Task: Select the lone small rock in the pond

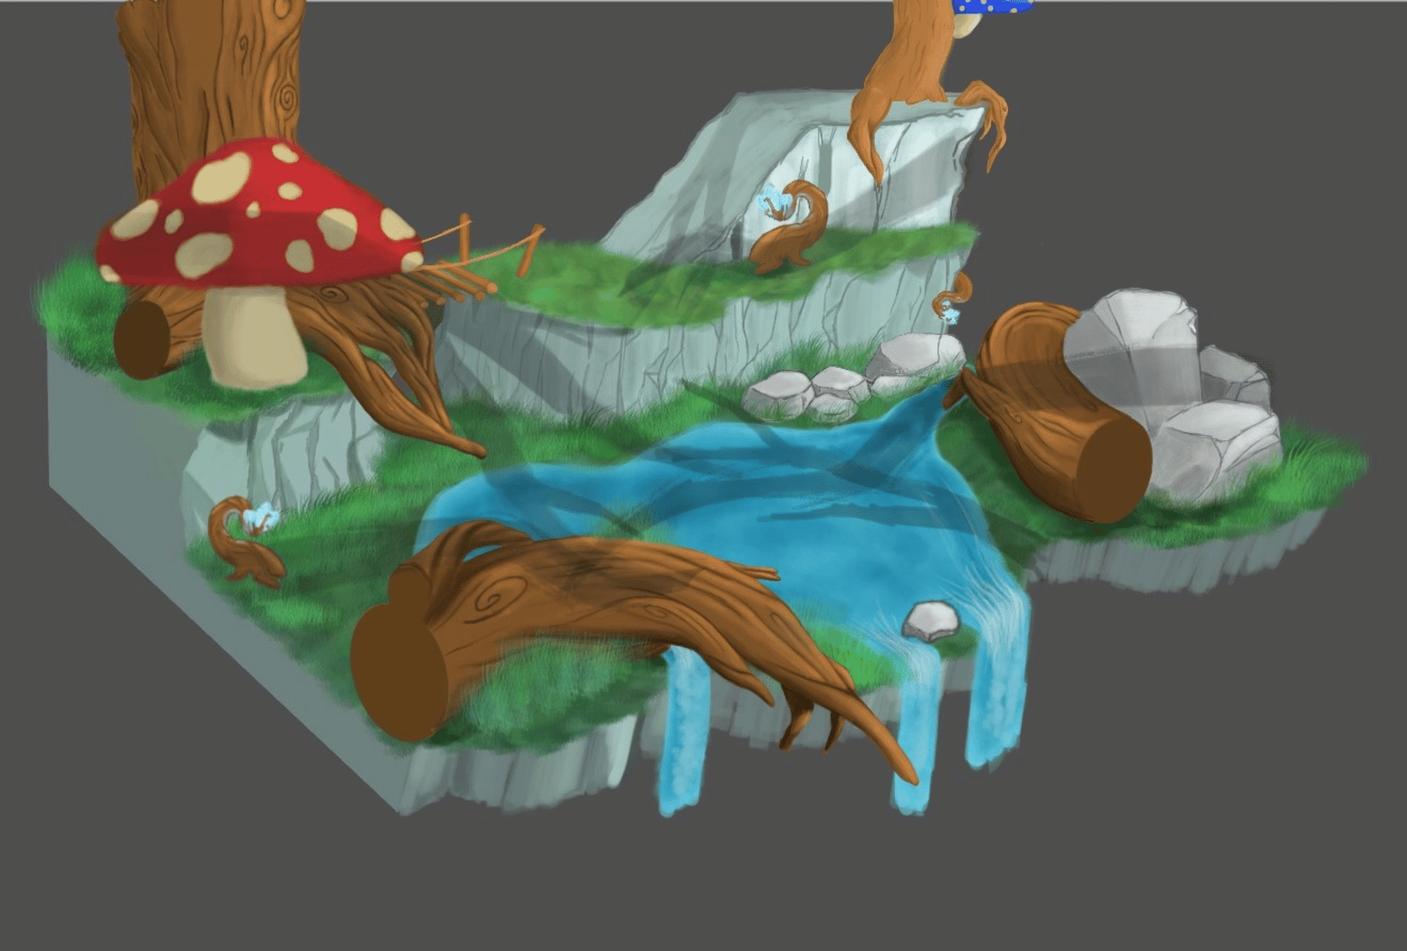Action: 931,621
